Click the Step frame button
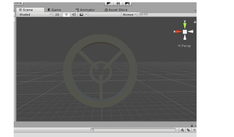Viewport: 234px width, 137px height. click(x=127, y=4)
